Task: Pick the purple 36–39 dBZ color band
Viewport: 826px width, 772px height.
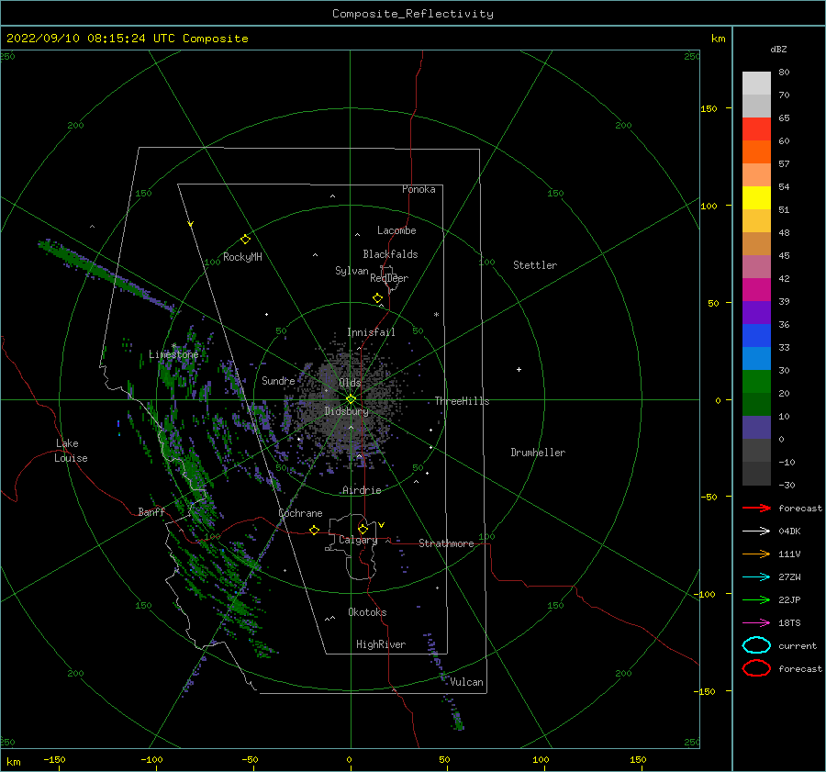Action: tap(756, 313)
